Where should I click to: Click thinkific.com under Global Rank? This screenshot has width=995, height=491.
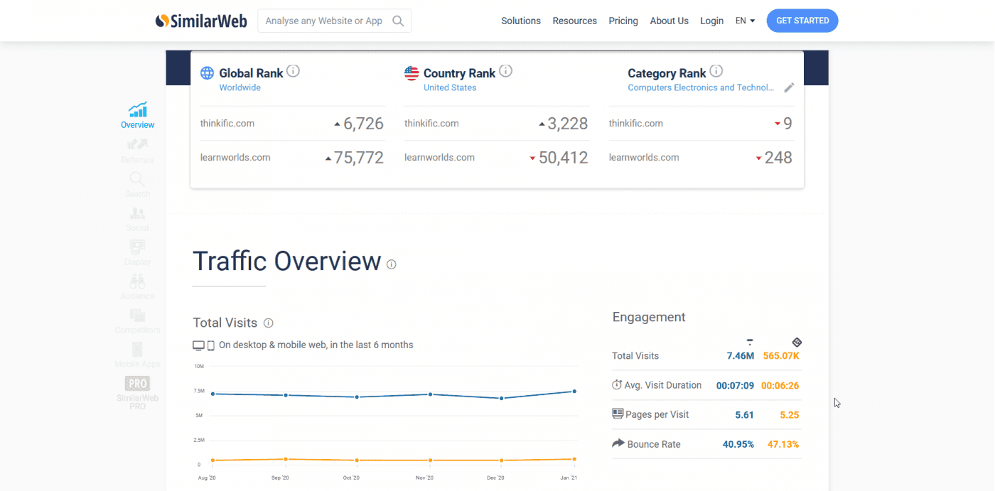(x=227, y=123)
